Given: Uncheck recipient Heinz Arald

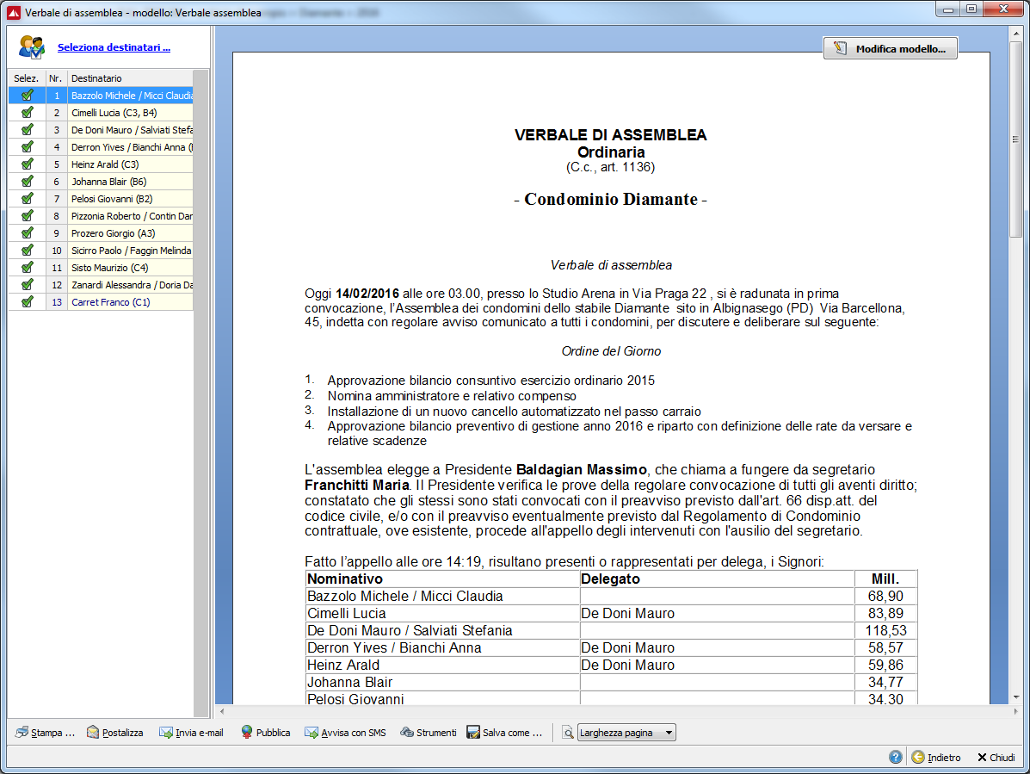Looking at the screenshot, I should 27,164.
